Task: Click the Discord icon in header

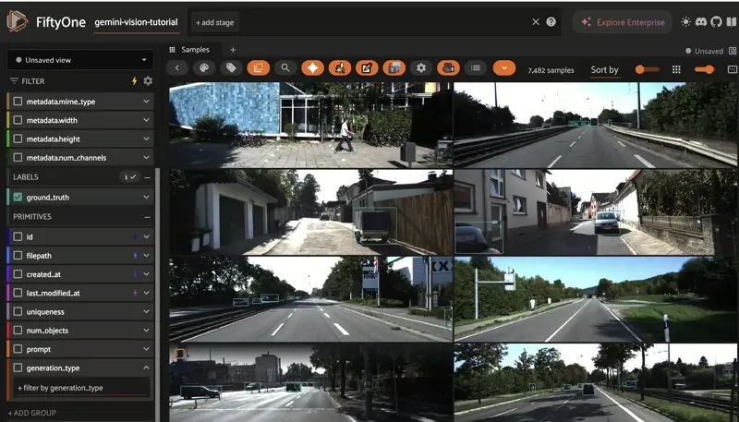Action: point(702,22)
